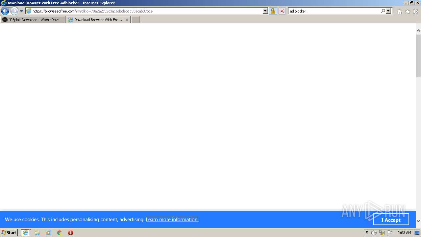Click the browseadfree.com address bar

144,11
